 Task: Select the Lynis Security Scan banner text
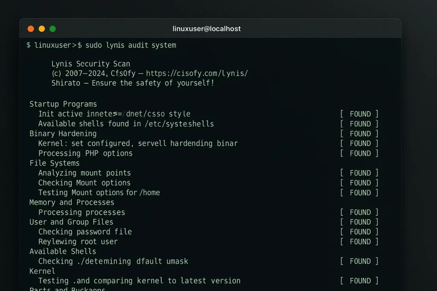90,63
